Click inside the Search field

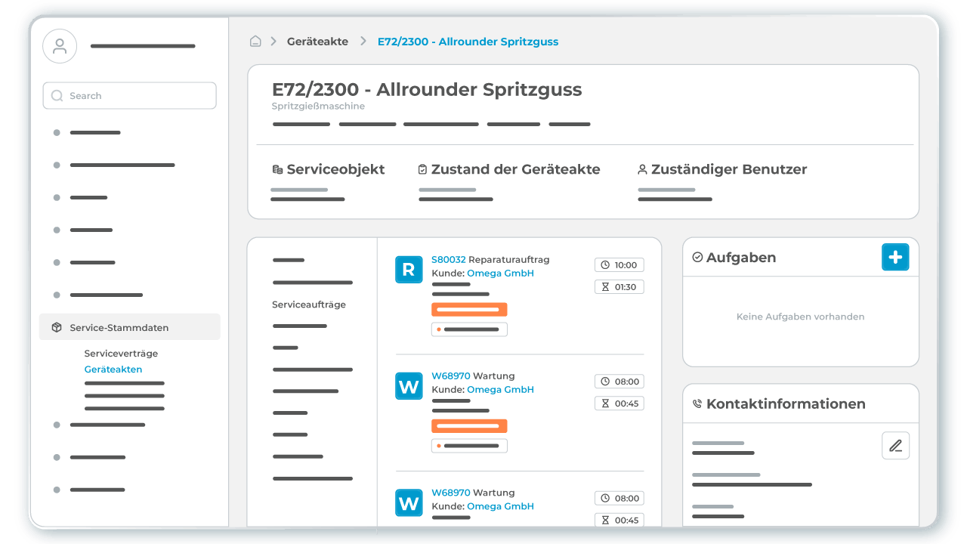point(128,95)
